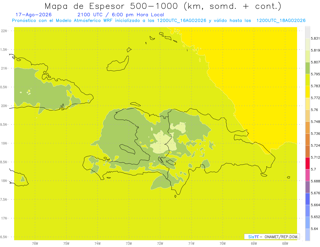Screen dimensions: 320x247
Task: Click the 71W longitude axis label
Action: pyautogui.click(x=191, y=244)
